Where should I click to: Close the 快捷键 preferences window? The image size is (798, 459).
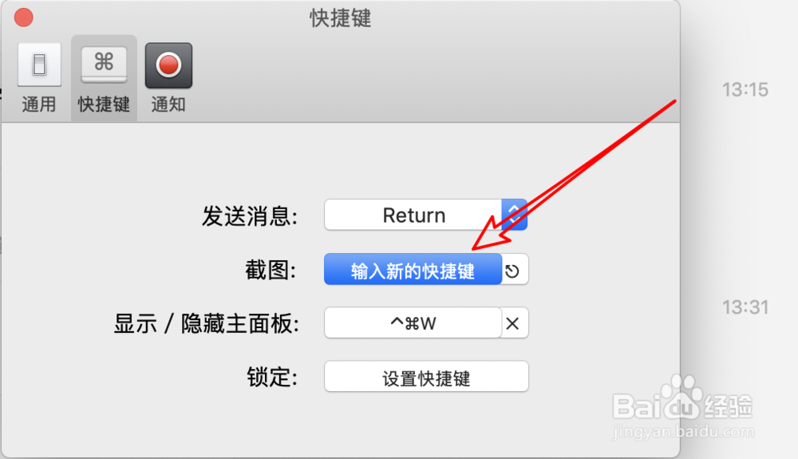pyautogui.click(x=23, y=18)
